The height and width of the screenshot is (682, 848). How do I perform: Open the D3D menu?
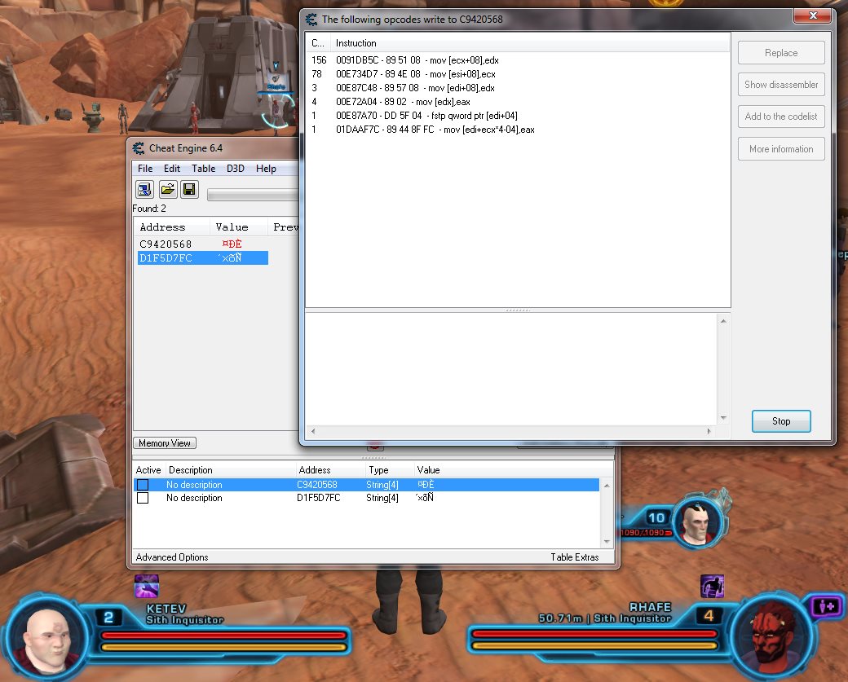pos(235,169)
